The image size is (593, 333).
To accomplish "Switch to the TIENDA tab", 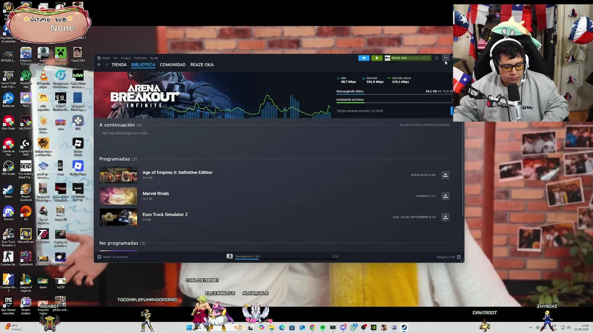I will coord(119,65).
